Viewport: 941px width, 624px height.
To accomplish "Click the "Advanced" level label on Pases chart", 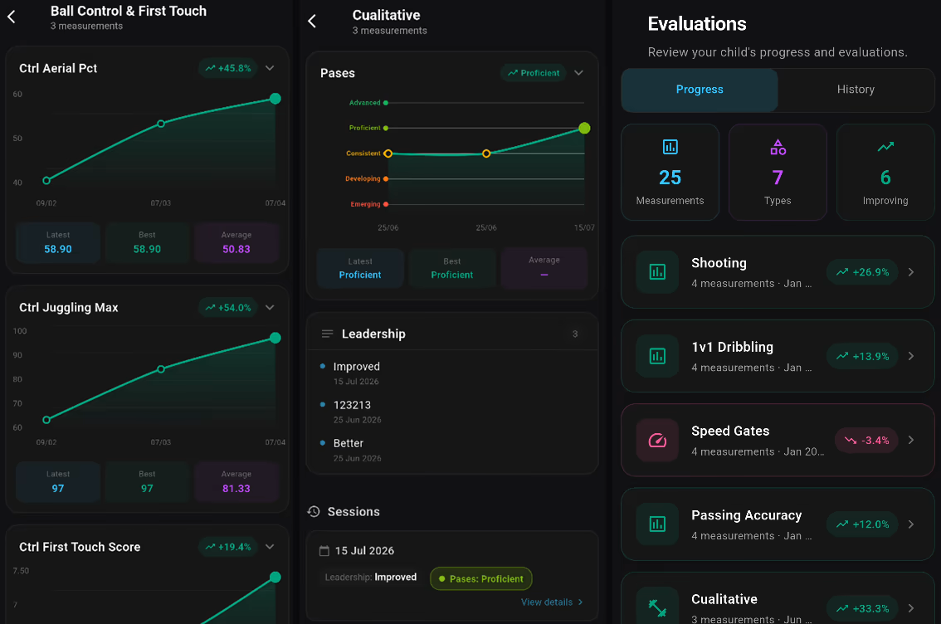I will point(365,103).
